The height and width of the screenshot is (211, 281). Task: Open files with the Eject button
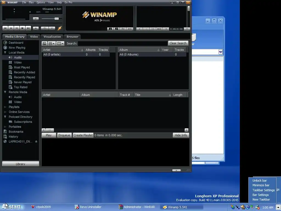coord(36,28)
